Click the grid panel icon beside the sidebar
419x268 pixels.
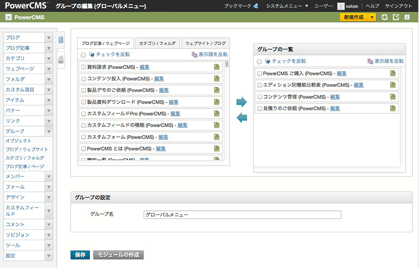[61, 40]
